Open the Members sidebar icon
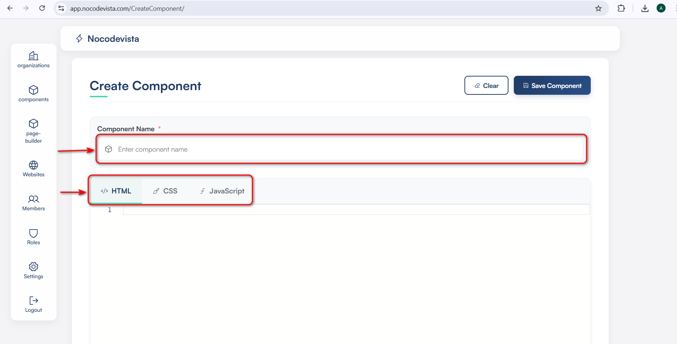The height and width of the screenshot is (344, 677). (33, 199)
